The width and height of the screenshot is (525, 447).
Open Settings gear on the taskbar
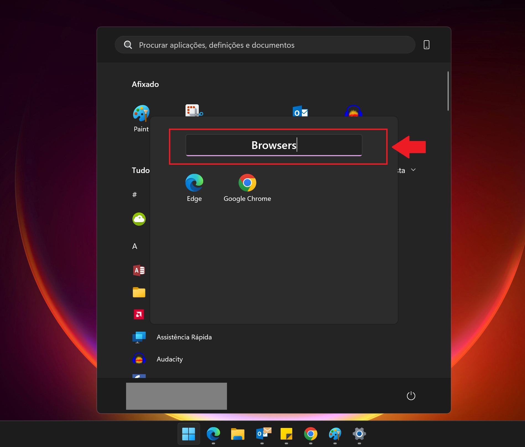point(359,434)
